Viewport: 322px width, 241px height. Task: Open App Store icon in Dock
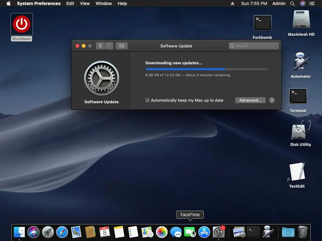click(204, 232)
